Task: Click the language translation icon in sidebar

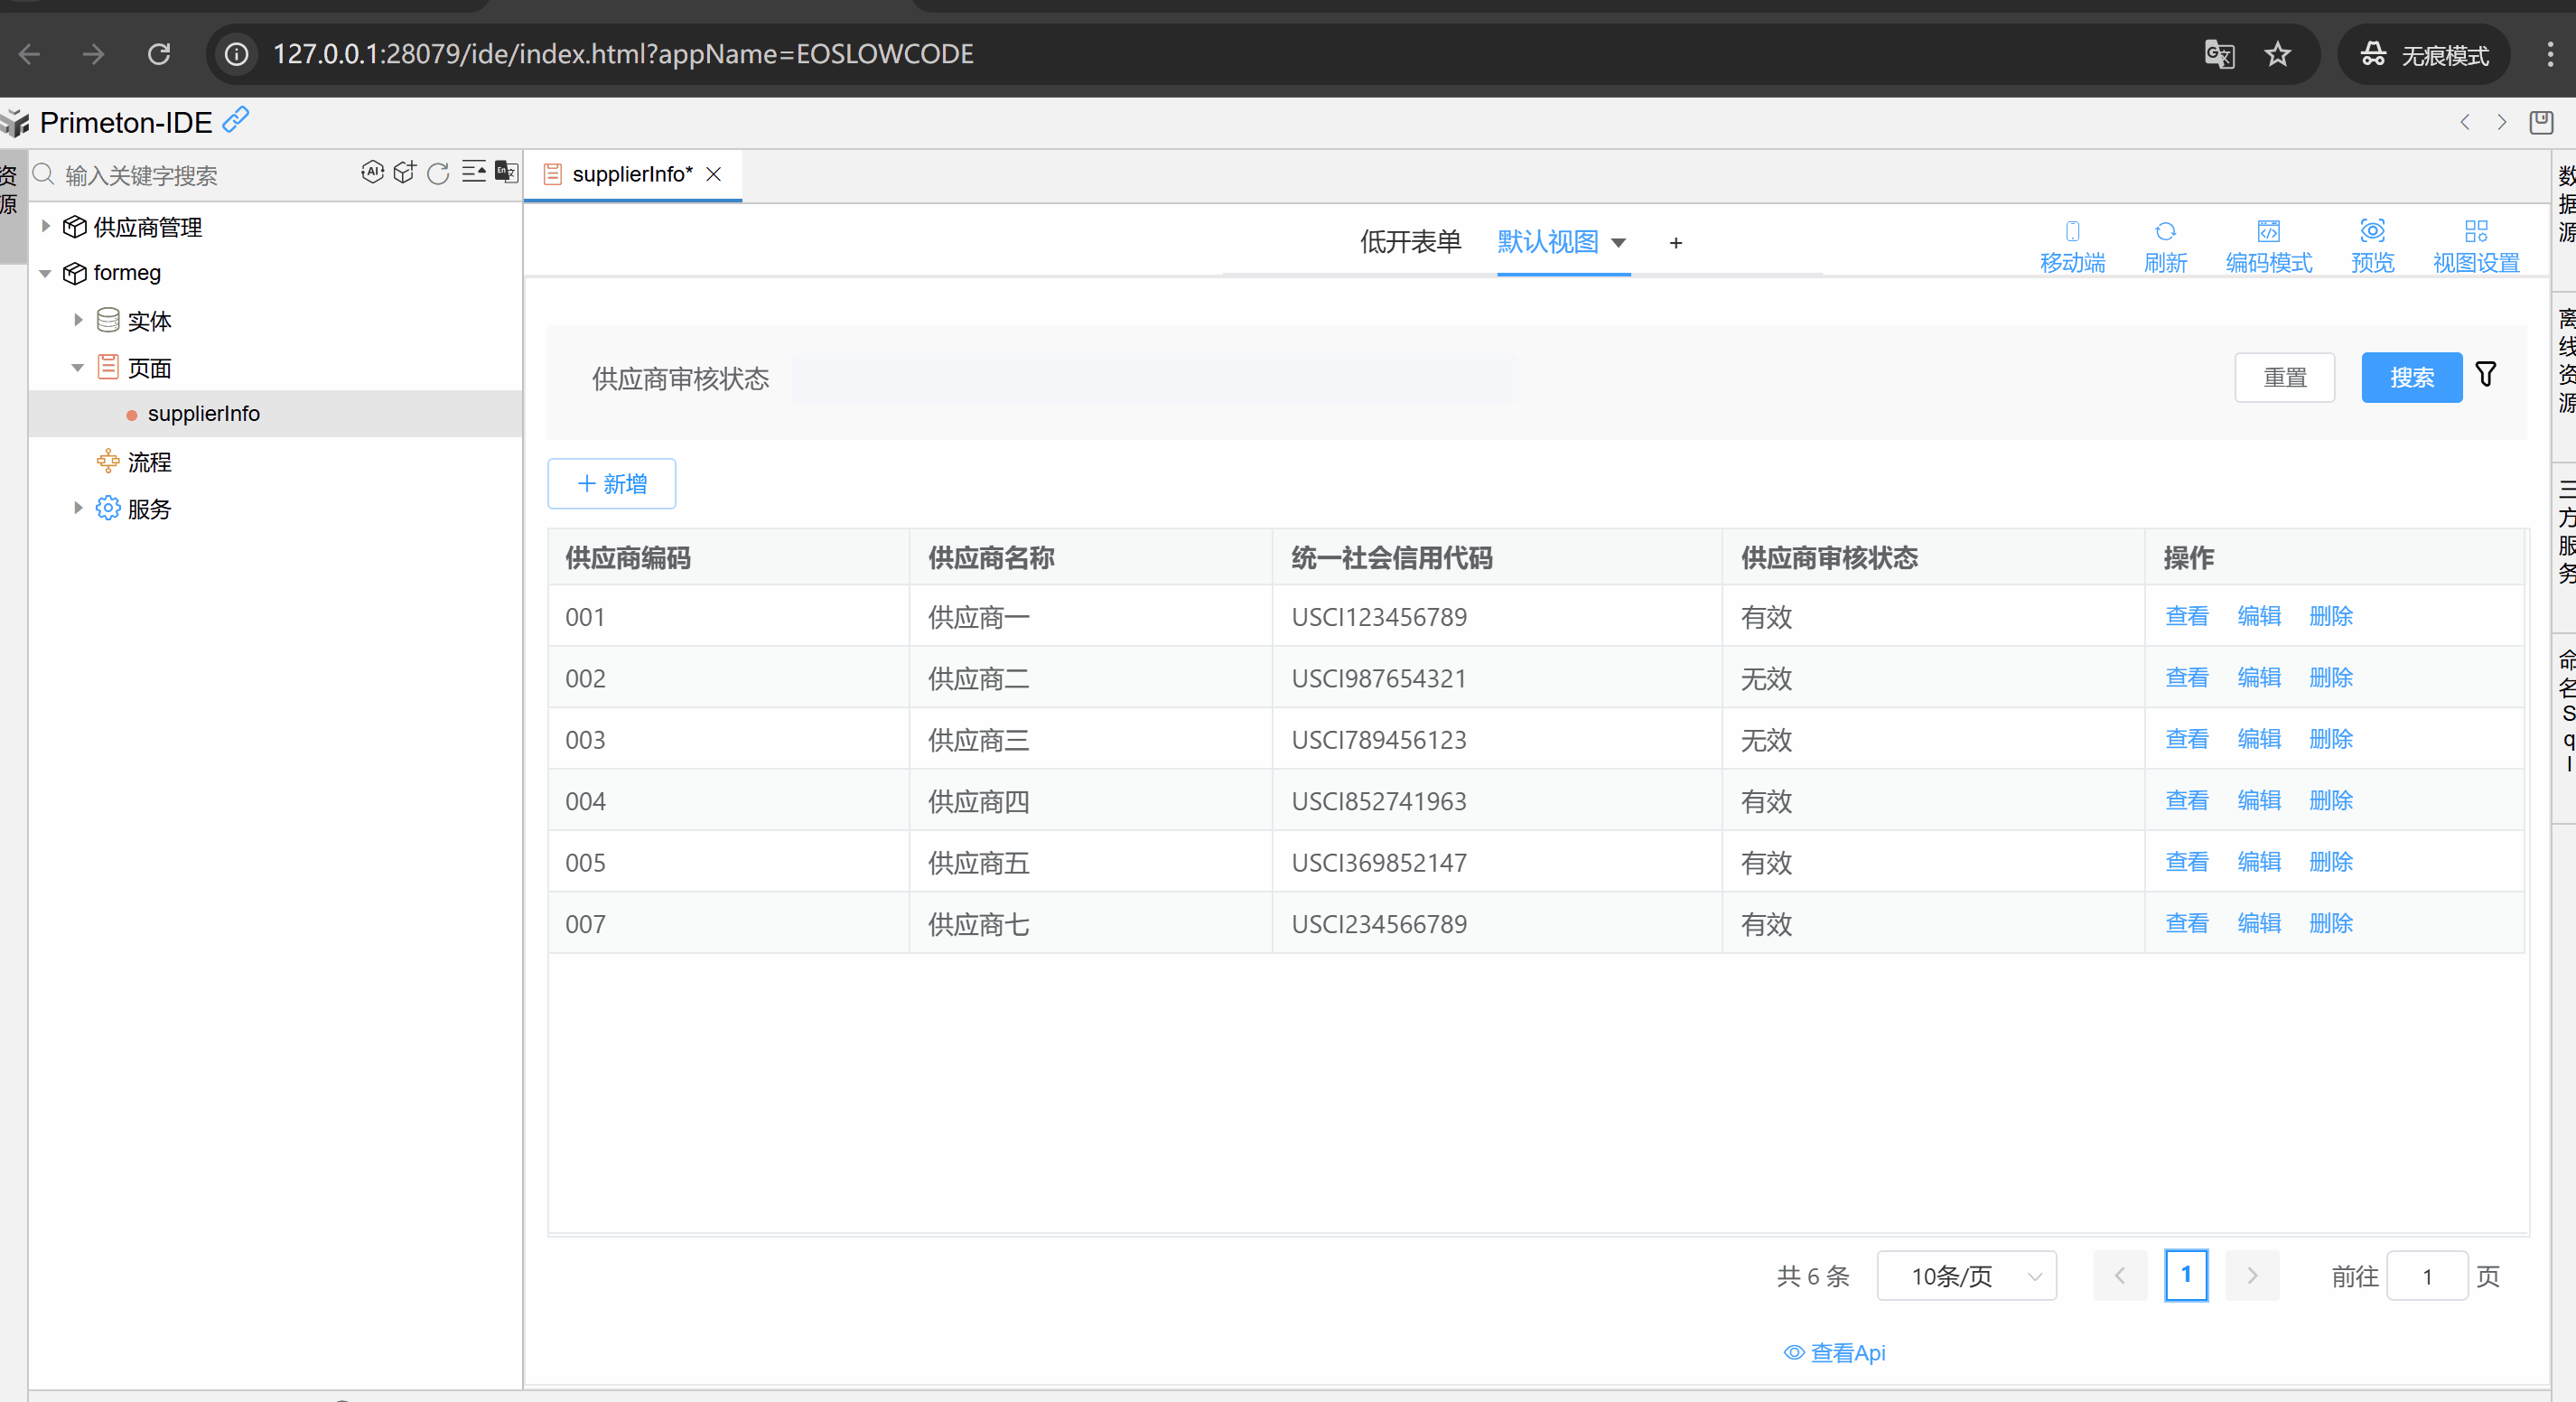Action: tap(506, 173)
